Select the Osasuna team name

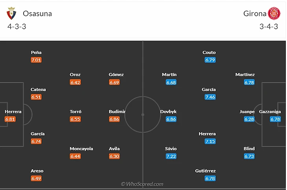click(x=37, y=13)
